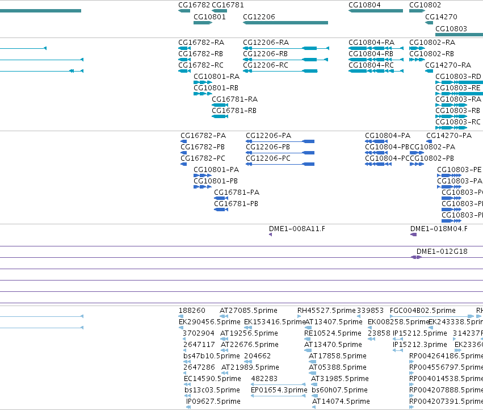Click EST IP15212.3prime

point(419,345)
